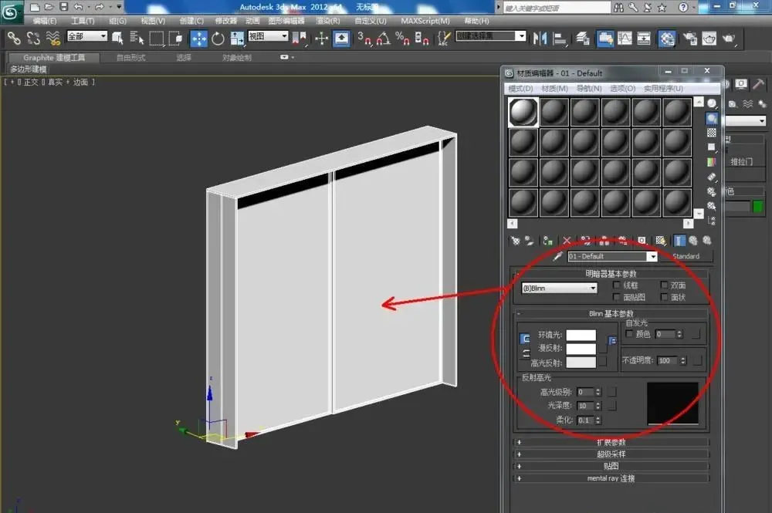Click the Standard material type button
Screen dimensions: 772x513
pos(686,256)
